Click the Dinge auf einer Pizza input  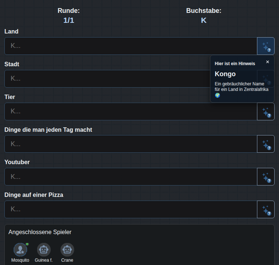(131, 209)
